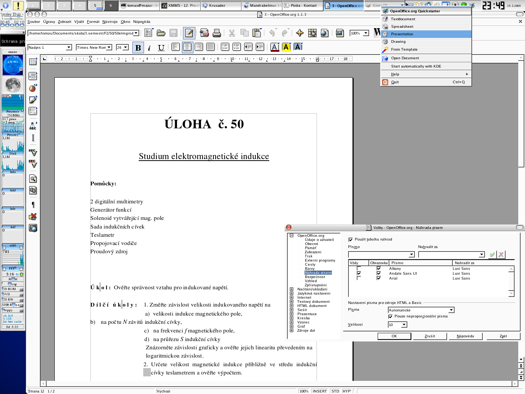Click the Export as PDF toolbar icon
Screen dimensions: 525x394
click(204, 33)
